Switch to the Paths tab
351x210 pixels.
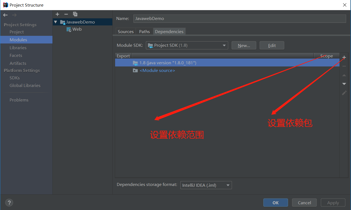(x=144, y=31)
